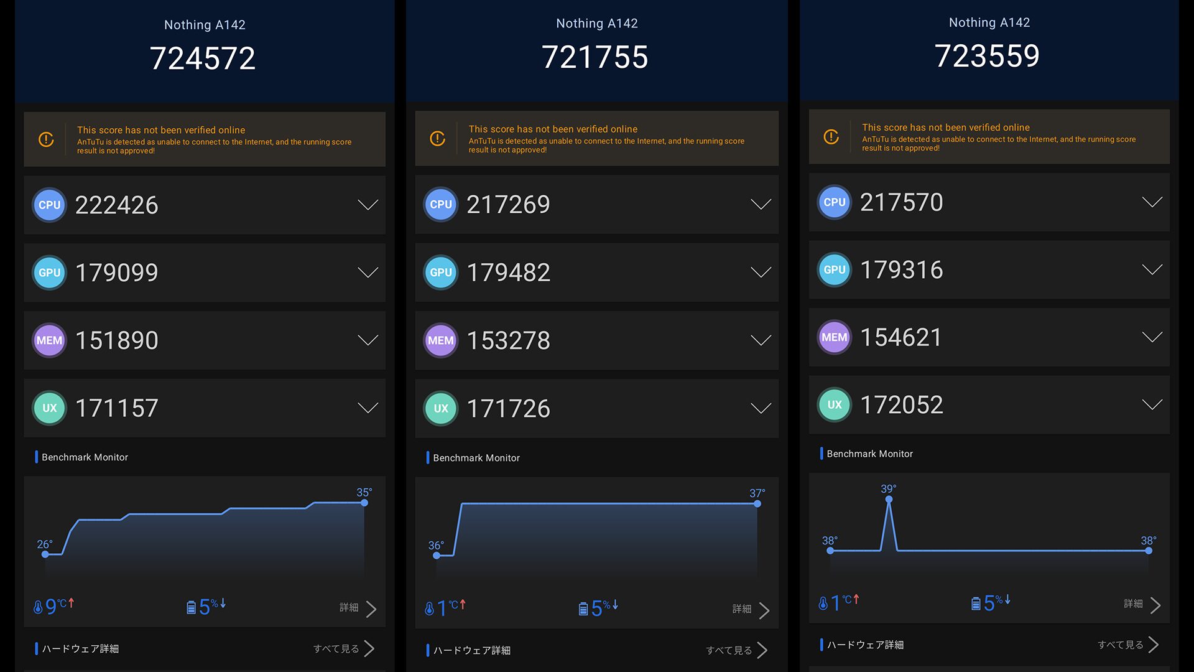Click the CPU icon beside 222426

(49, 205)
